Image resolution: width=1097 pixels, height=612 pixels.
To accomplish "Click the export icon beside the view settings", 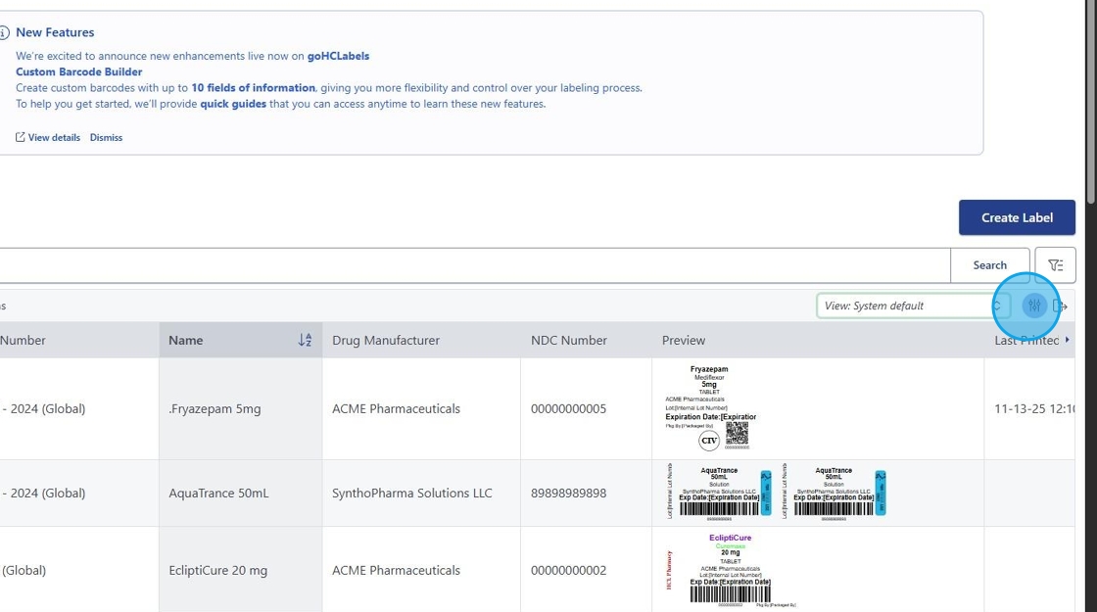I will 1060,306.
